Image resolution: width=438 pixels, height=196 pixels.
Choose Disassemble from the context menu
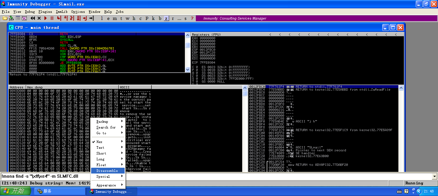108,171
